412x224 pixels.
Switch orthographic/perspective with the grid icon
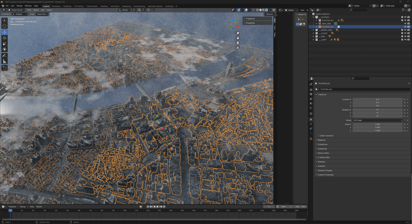pos(238,48)
